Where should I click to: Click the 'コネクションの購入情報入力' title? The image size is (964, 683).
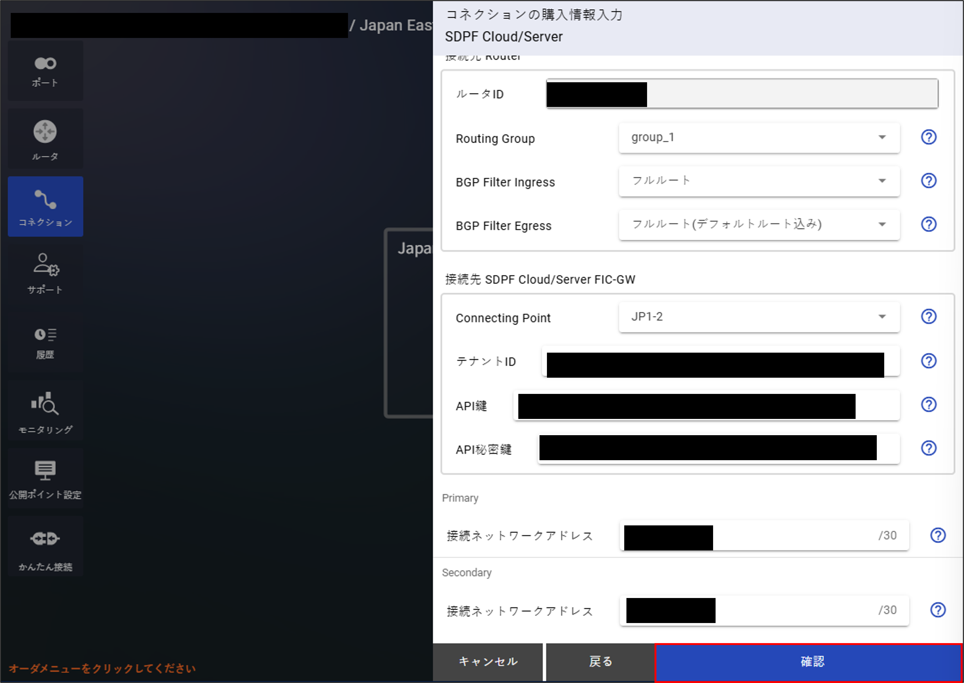click(534, 15)
